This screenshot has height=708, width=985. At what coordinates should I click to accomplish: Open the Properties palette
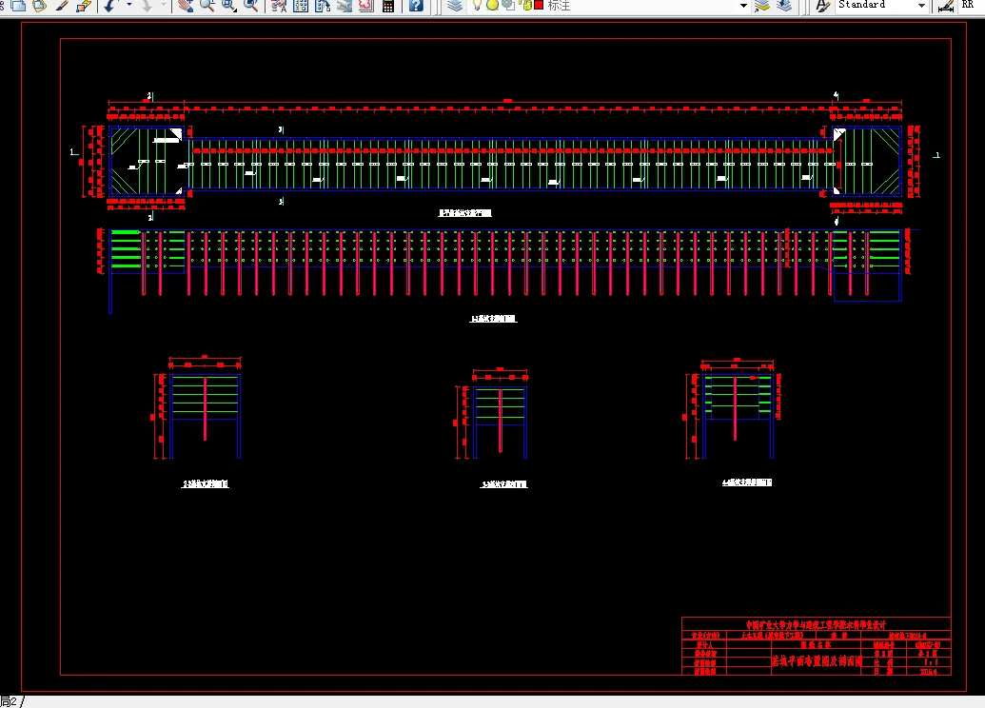(x=279, y=6)
